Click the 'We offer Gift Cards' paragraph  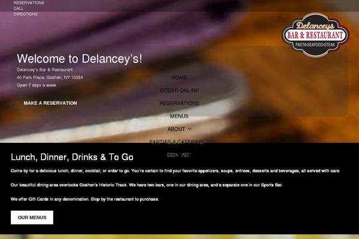[85, 199]
